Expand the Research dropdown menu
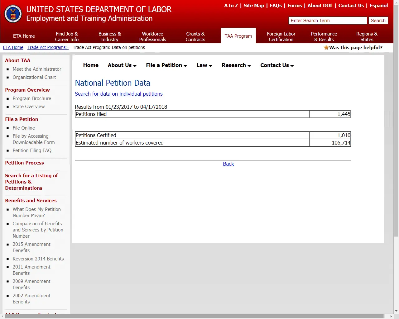The height and width of the screenshot is (319, 399). tap(236, 65)
